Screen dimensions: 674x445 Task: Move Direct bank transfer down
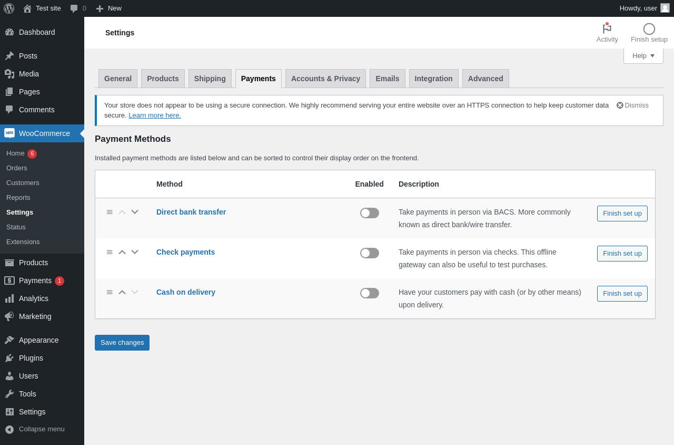coord(135,212)
